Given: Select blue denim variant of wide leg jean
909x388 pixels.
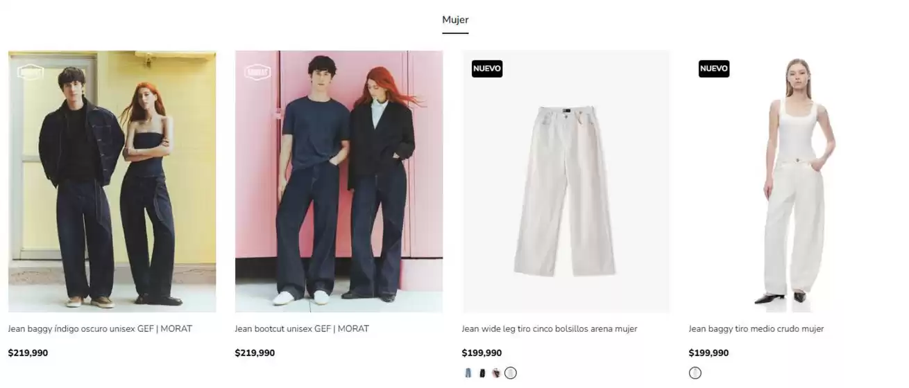Looking at the screenshot, I should [468, 373].
